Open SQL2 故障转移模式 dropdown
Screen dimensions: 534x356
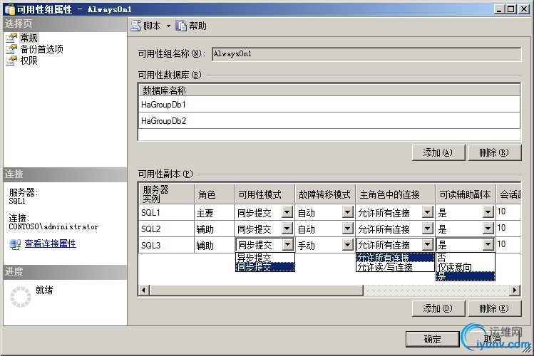(347, 229)
